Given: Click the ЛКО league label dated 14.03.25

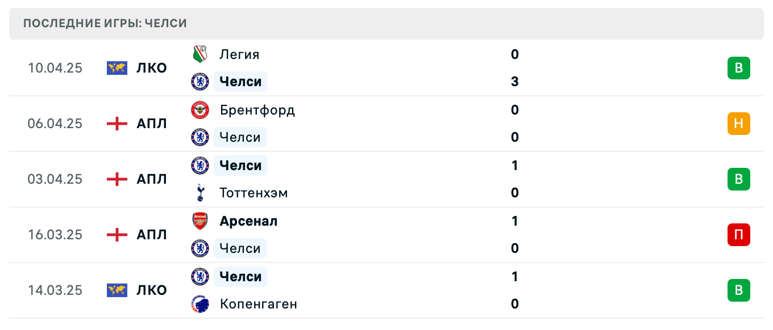Looking at the screenshot, I should [152, 290].
